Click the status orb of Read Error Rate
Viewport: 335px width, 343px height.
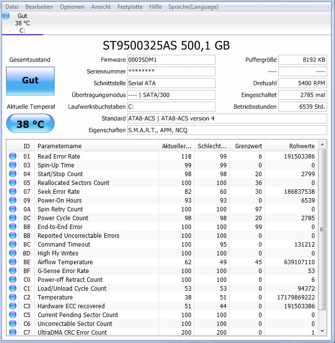tap(13, 156)
